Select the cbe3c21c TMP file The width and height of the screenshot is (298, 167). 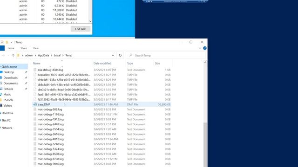click(102, 90)
